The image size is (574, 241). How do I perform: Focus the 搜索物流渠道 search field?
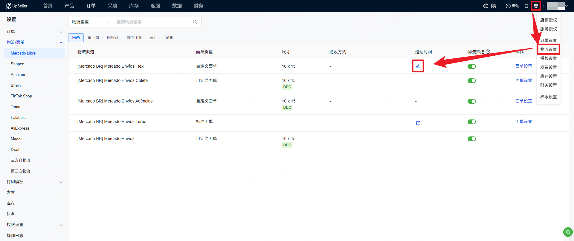point(152,22)
